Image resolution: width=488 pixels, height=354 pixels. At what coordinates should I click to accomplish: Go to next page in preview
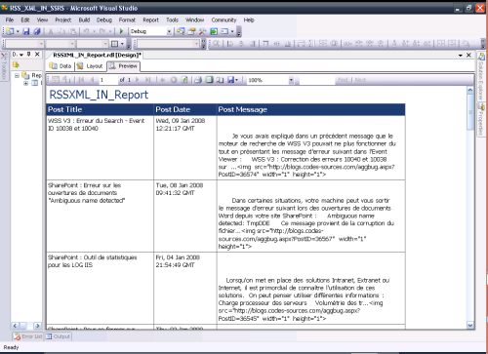tap(137, 80)
